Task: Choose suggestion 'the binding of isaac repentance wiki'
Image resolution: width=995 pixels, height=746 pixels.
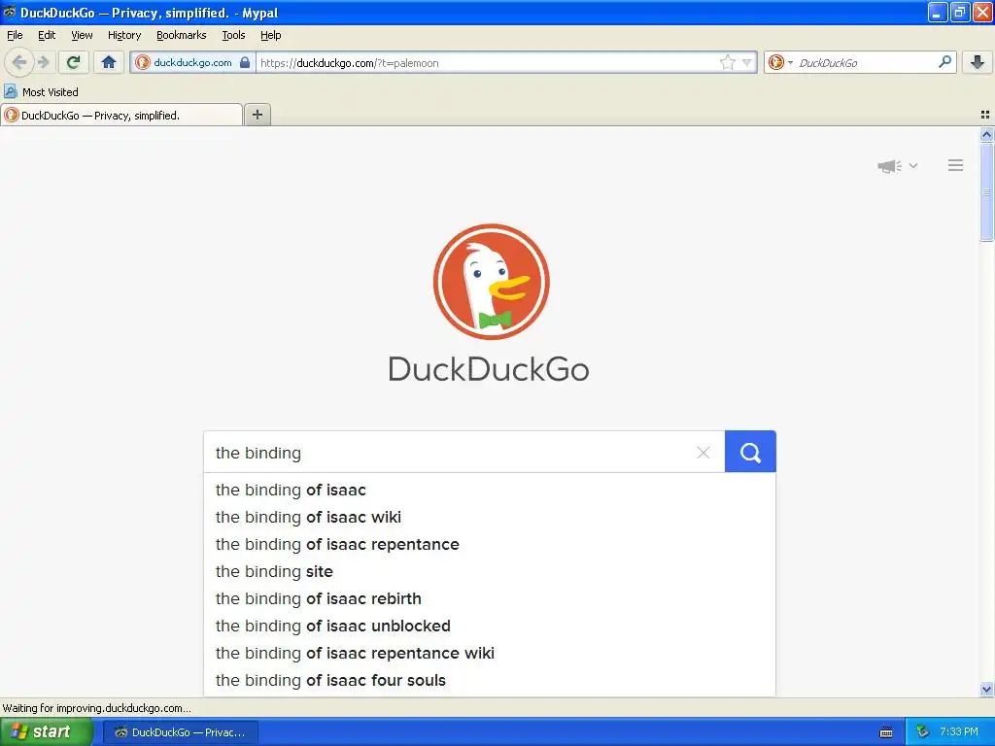Action: point(490,654)
